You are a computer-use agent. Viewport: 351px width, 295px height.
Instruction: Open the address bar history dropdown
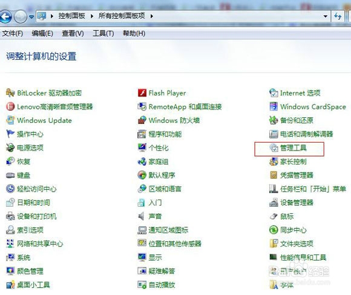(326, 16)
